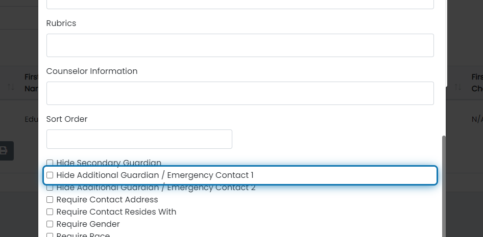Click the First Name column header

click(32, 83)
